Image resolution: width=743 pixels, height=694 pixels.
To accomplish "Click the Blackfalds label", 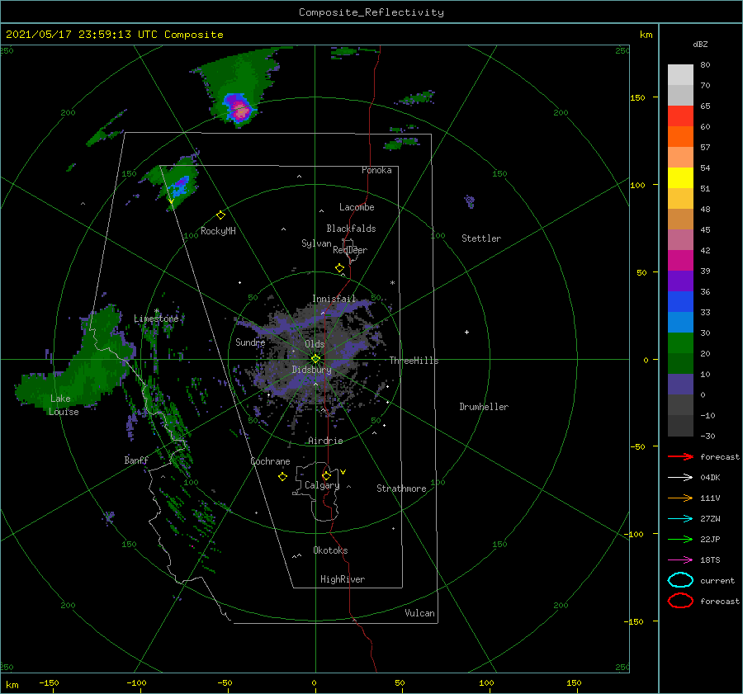I will pyautogui.click(x=351, y=229).
